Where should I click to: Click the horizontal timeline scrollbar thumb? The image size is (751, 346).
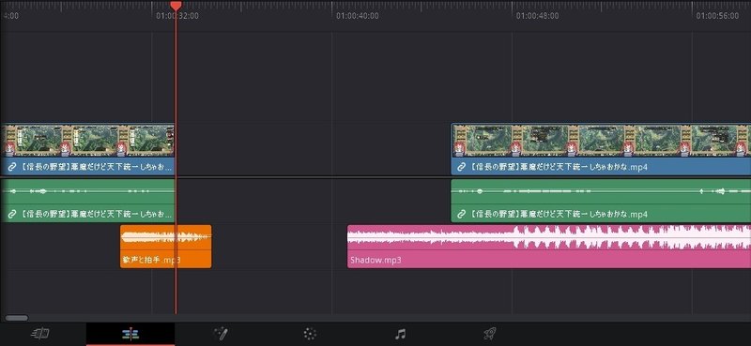click(x=17, y=318)
